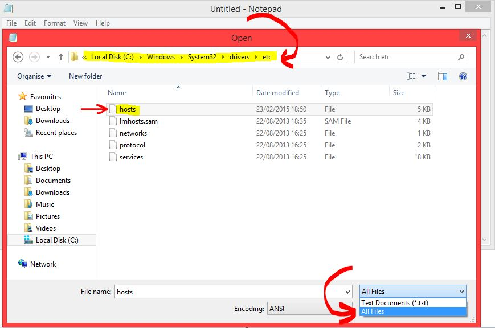Open the Organise dropdown menu

pos(34,76)
